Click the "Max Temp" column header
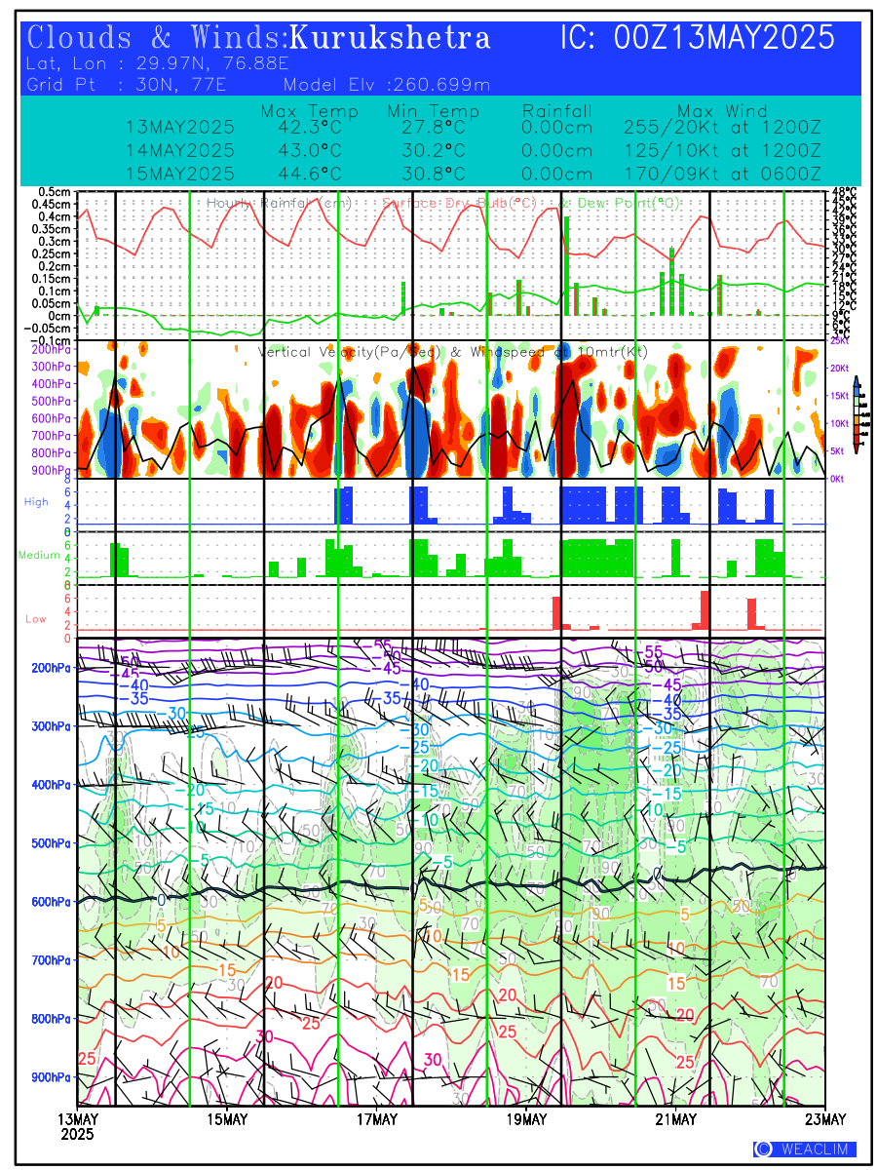Image resolution: width=877 pixels, height=1170 pixels. click(310, 111)
